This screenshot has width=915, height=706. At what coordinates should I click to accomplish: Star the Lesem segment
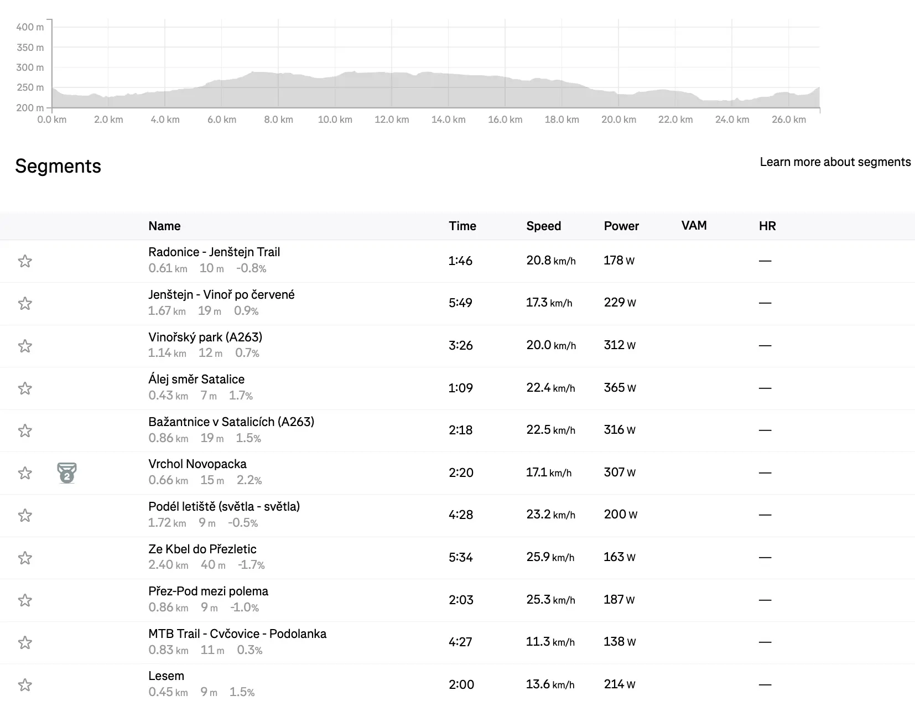coord(25,685)
